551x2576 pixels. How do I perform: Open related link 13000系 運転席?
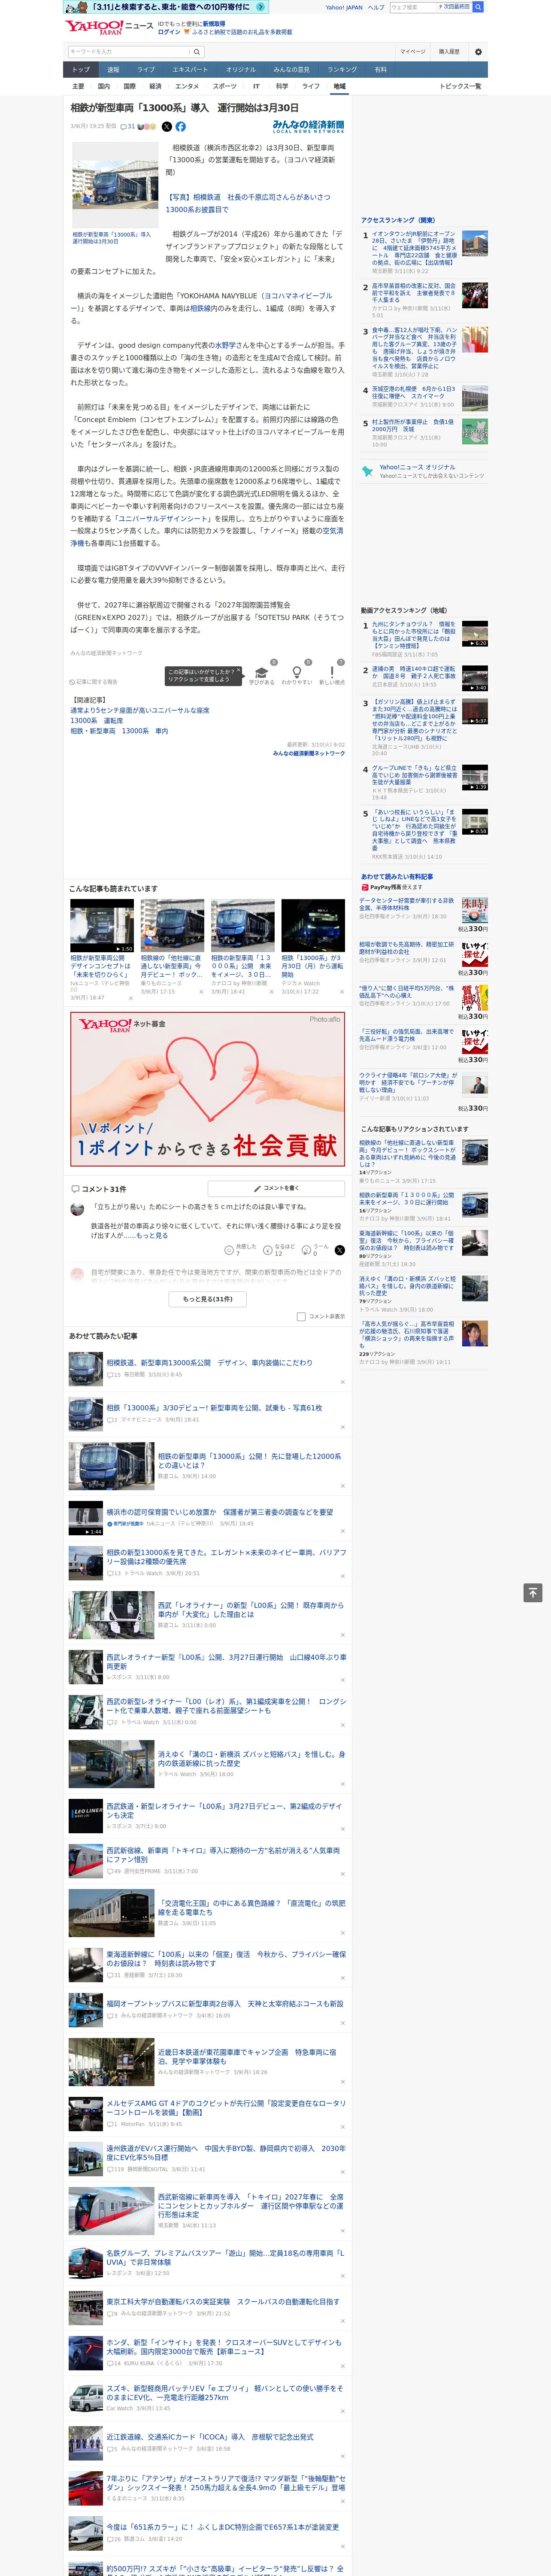coord(96,720)
